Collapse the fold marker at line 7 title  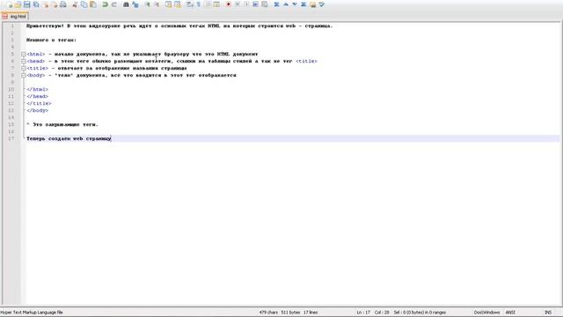24,69
